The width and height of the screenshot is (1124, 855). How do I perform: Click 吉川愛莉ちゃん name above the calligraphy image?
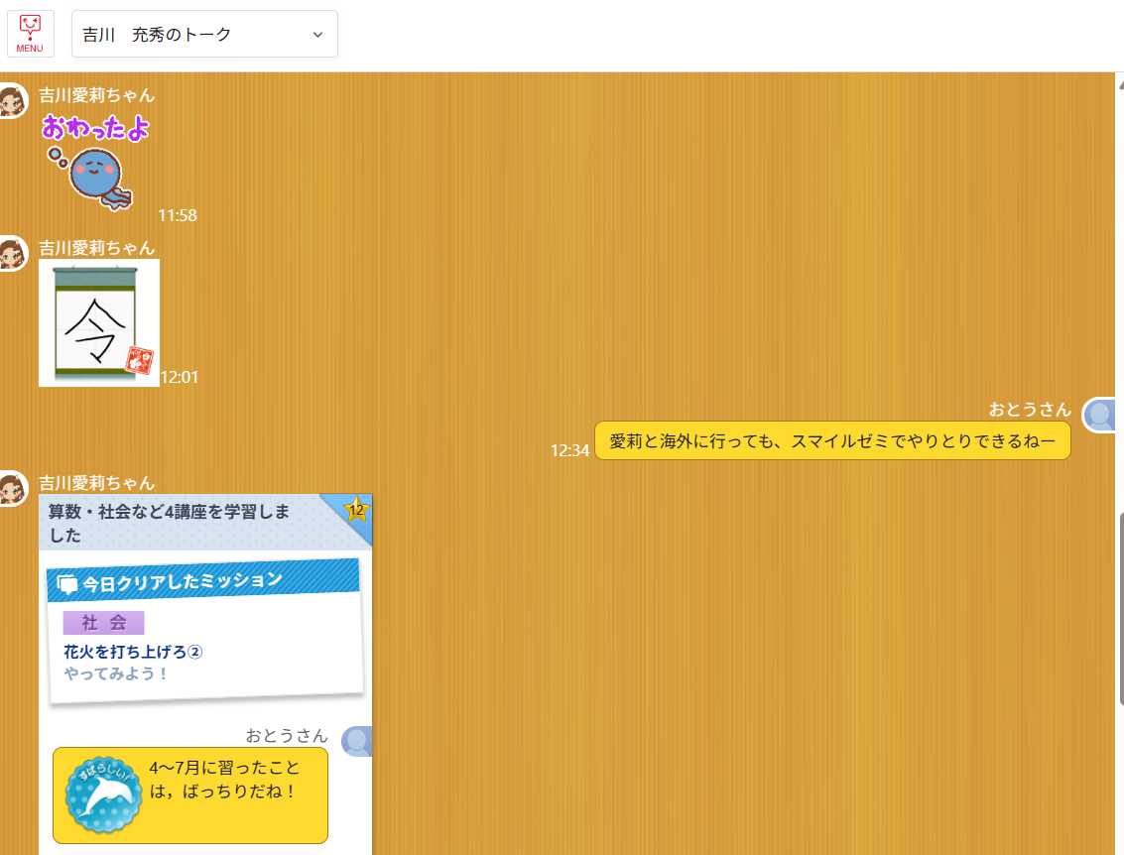[x=97, y=249]
